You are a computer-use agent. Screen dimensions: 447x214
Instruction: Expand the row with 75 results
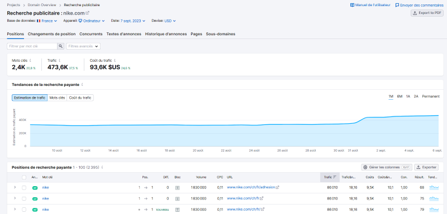pyautogui.click(x=15, y=198)
